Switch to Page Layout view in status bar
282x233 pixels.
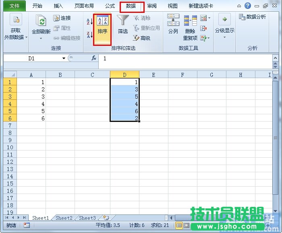pos(187,225)
